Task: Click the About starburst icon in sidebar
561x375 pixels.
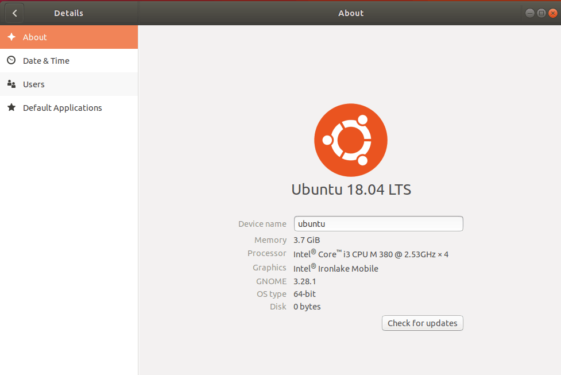Action: (x=13, y=37)
